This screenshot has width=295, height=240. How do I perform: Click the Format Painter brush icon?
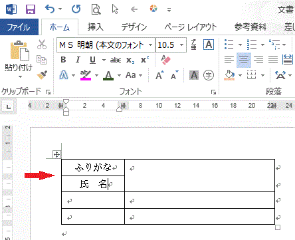click(42, 75)
